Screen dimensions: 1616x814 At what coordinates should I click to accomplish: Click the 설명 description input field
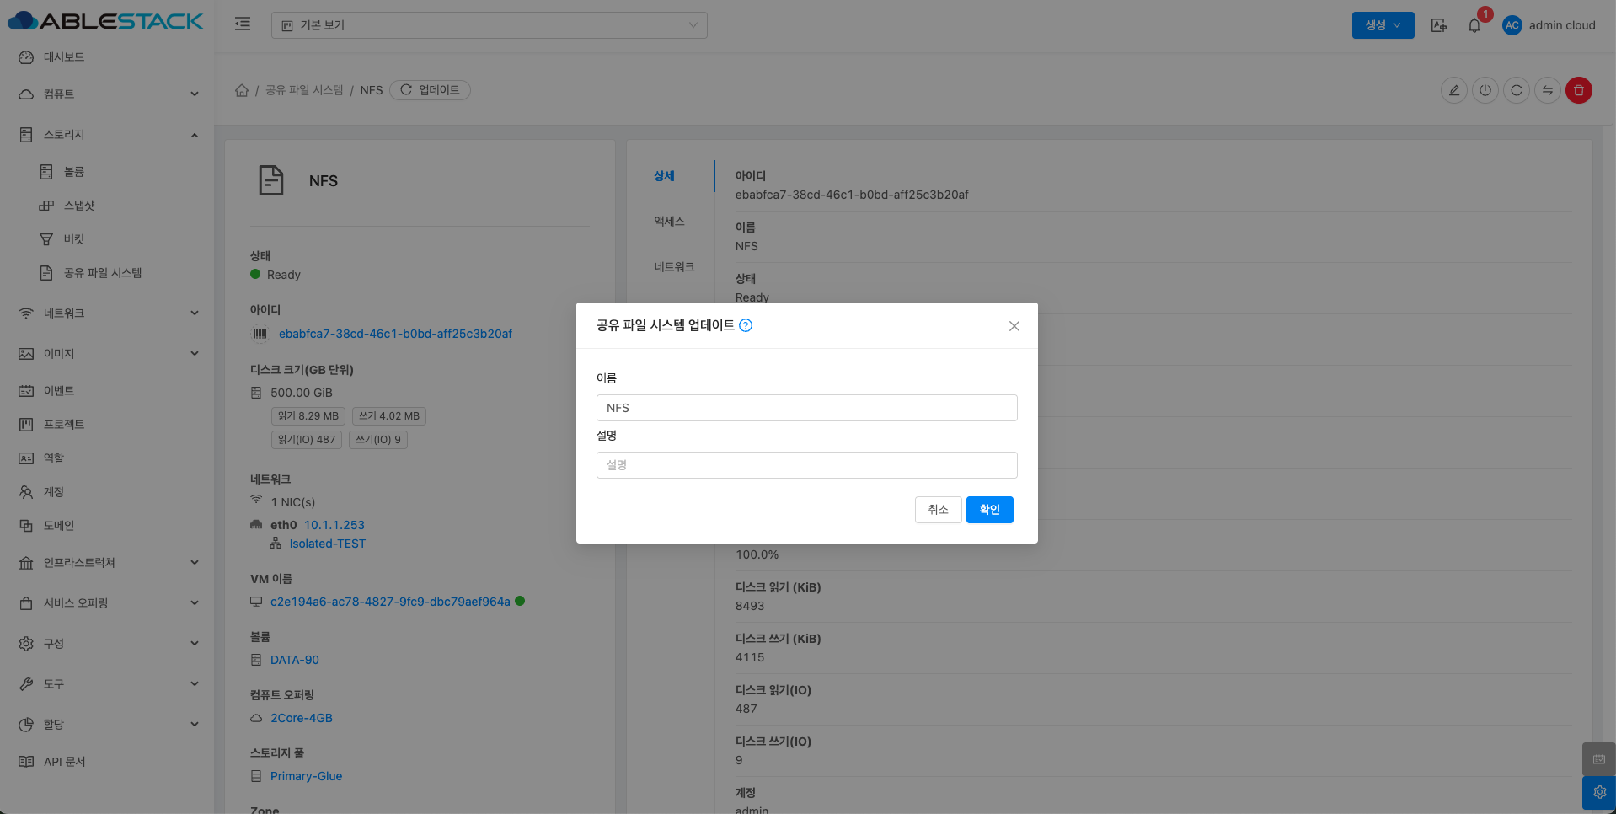point(806,465)
